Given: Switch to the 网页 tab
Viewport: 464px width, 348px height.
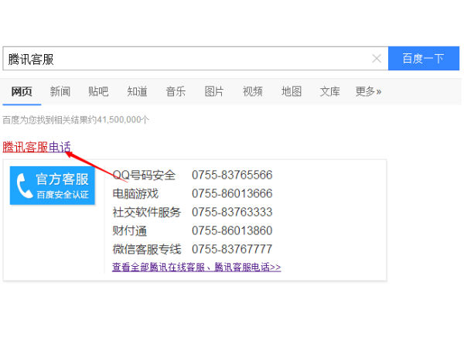Looking at the screenshot, I should pos(22,91).
